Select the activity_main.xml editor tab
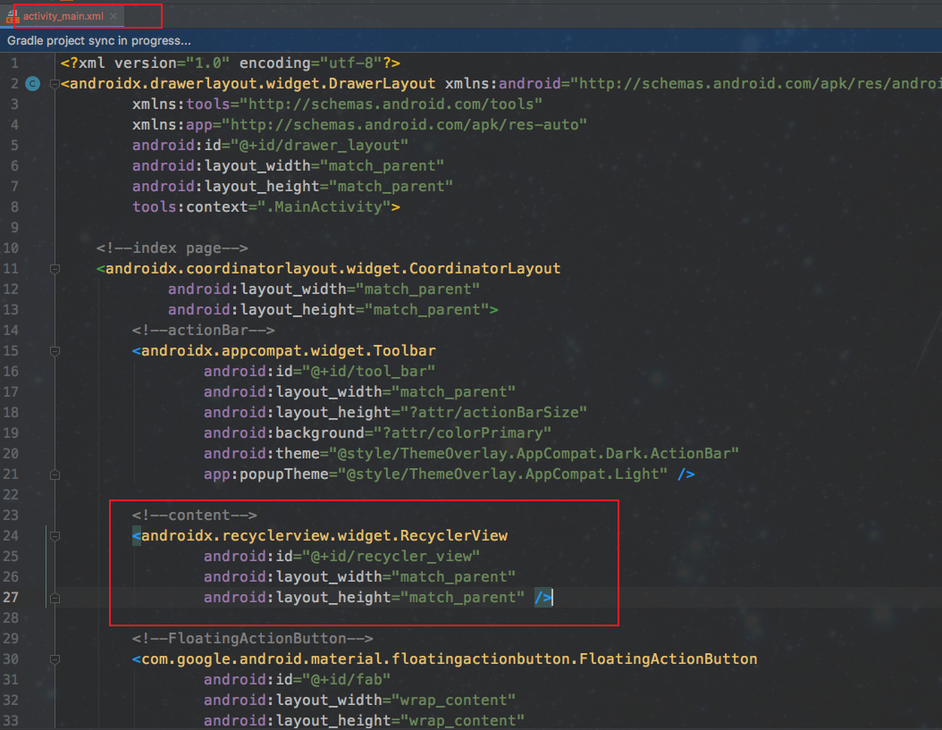 coord(63,16)
